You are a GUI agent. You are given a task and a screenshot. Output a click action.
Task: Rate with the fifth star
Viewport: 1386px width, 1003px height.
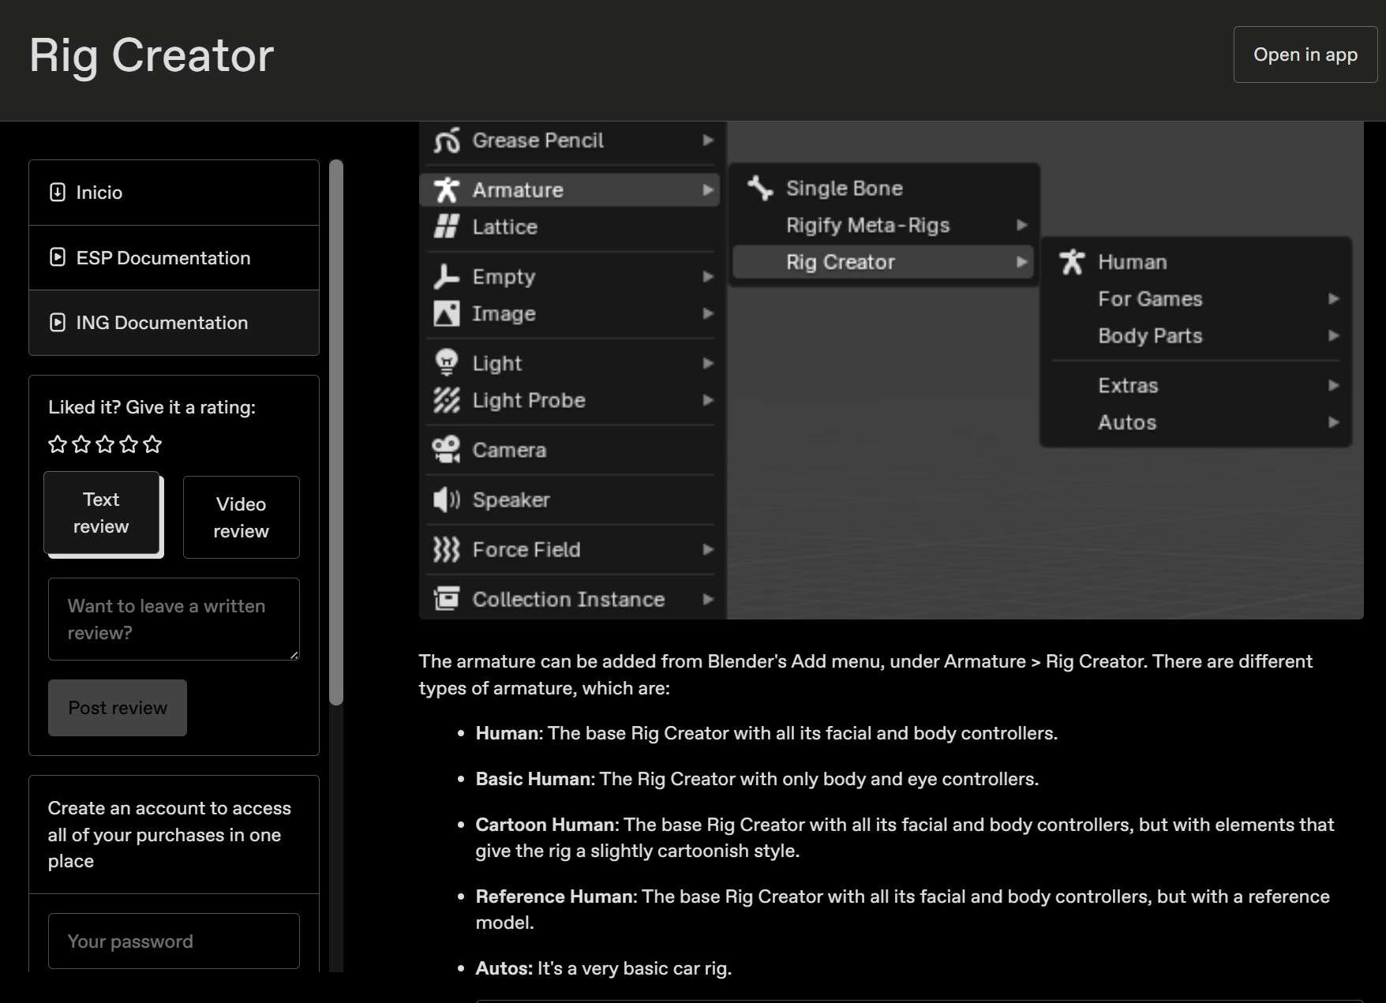[x=152, y=444]
